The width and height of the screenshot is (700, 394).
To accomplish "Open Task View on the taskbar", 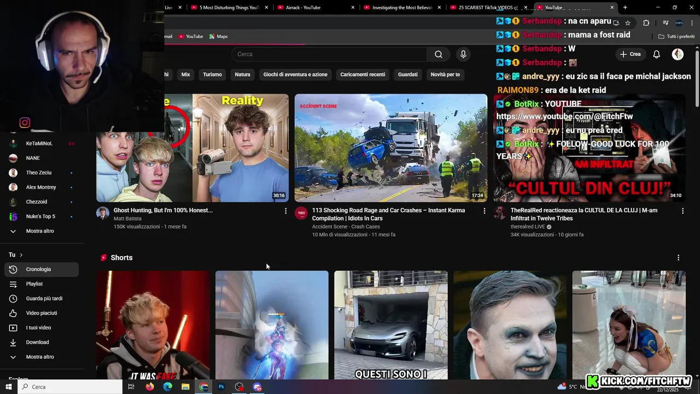I will click(131, 387).
